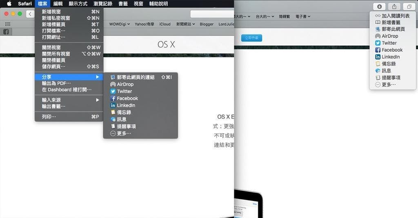Screen dimensions: 418x218
Task: Select 關閉所有視窗 menu item
Action: tap(69, 54)
